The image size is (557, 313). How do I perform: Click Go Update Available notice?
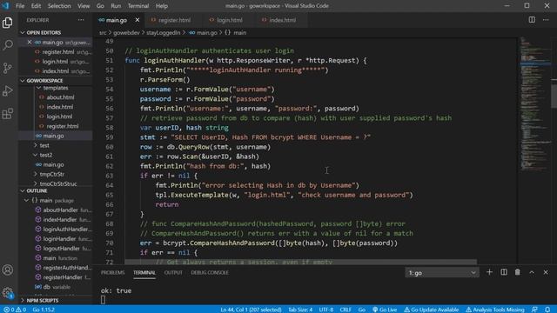(x=432, y=310)
